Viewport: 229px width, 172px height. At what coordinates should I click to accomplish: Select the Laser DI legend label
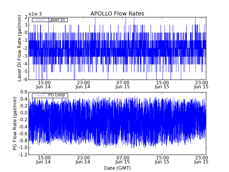tap(58, 20)
